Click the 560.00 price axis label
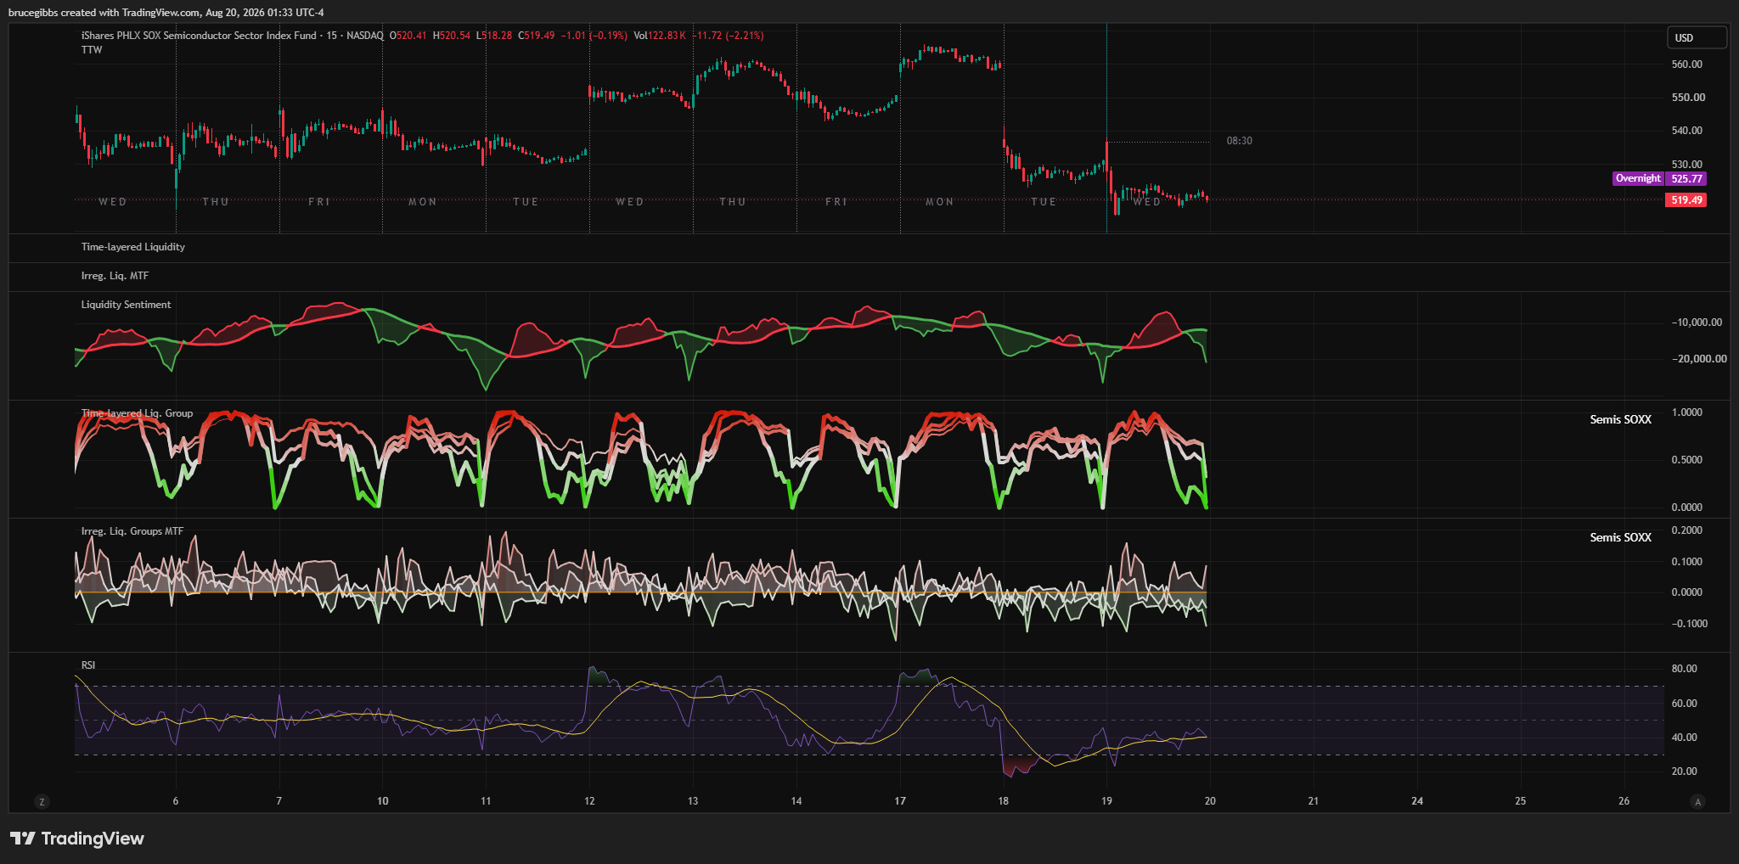 tap(1686, 65)
